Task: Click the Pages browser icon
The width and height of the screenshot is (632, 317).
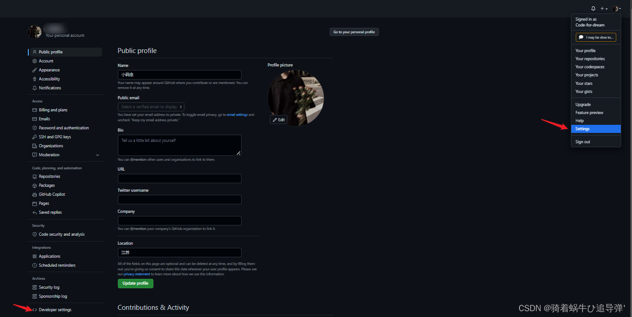Action: [35, 203]
